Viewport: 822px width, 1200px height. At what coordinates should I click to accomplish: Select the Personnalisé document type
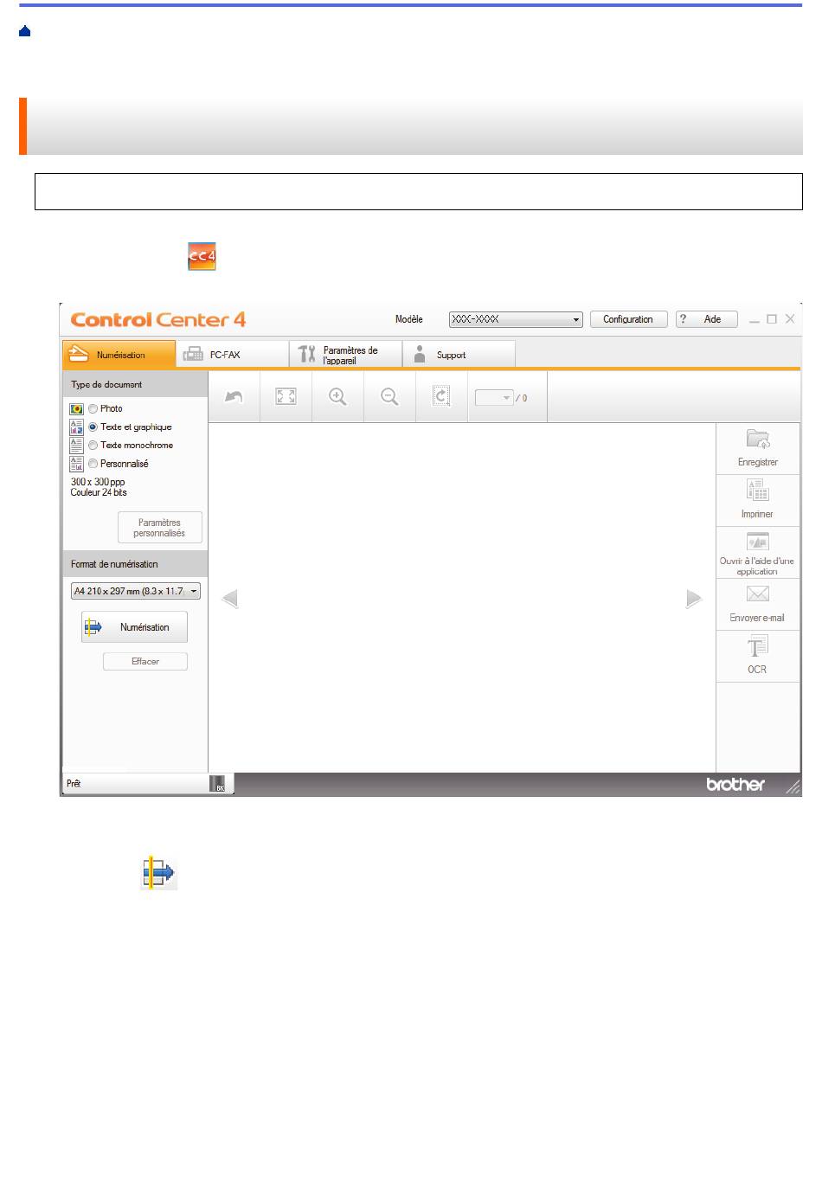[93, 464]
